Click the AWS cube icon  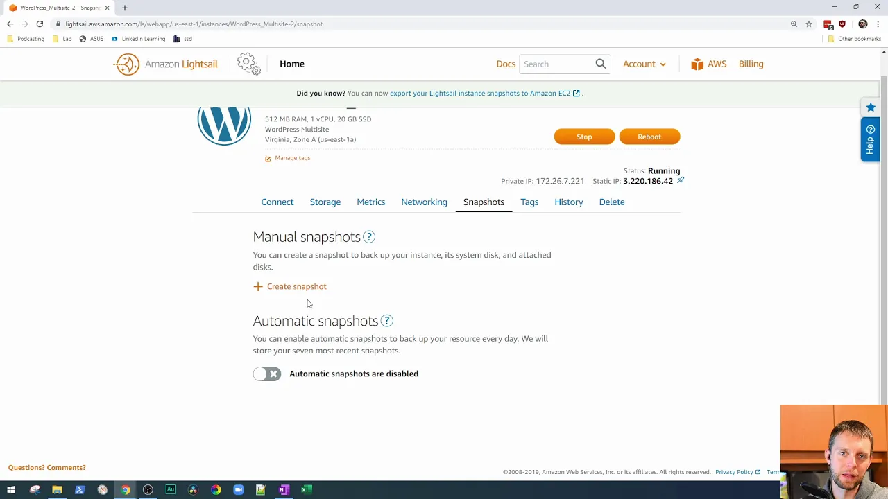[x=697, y=64]
